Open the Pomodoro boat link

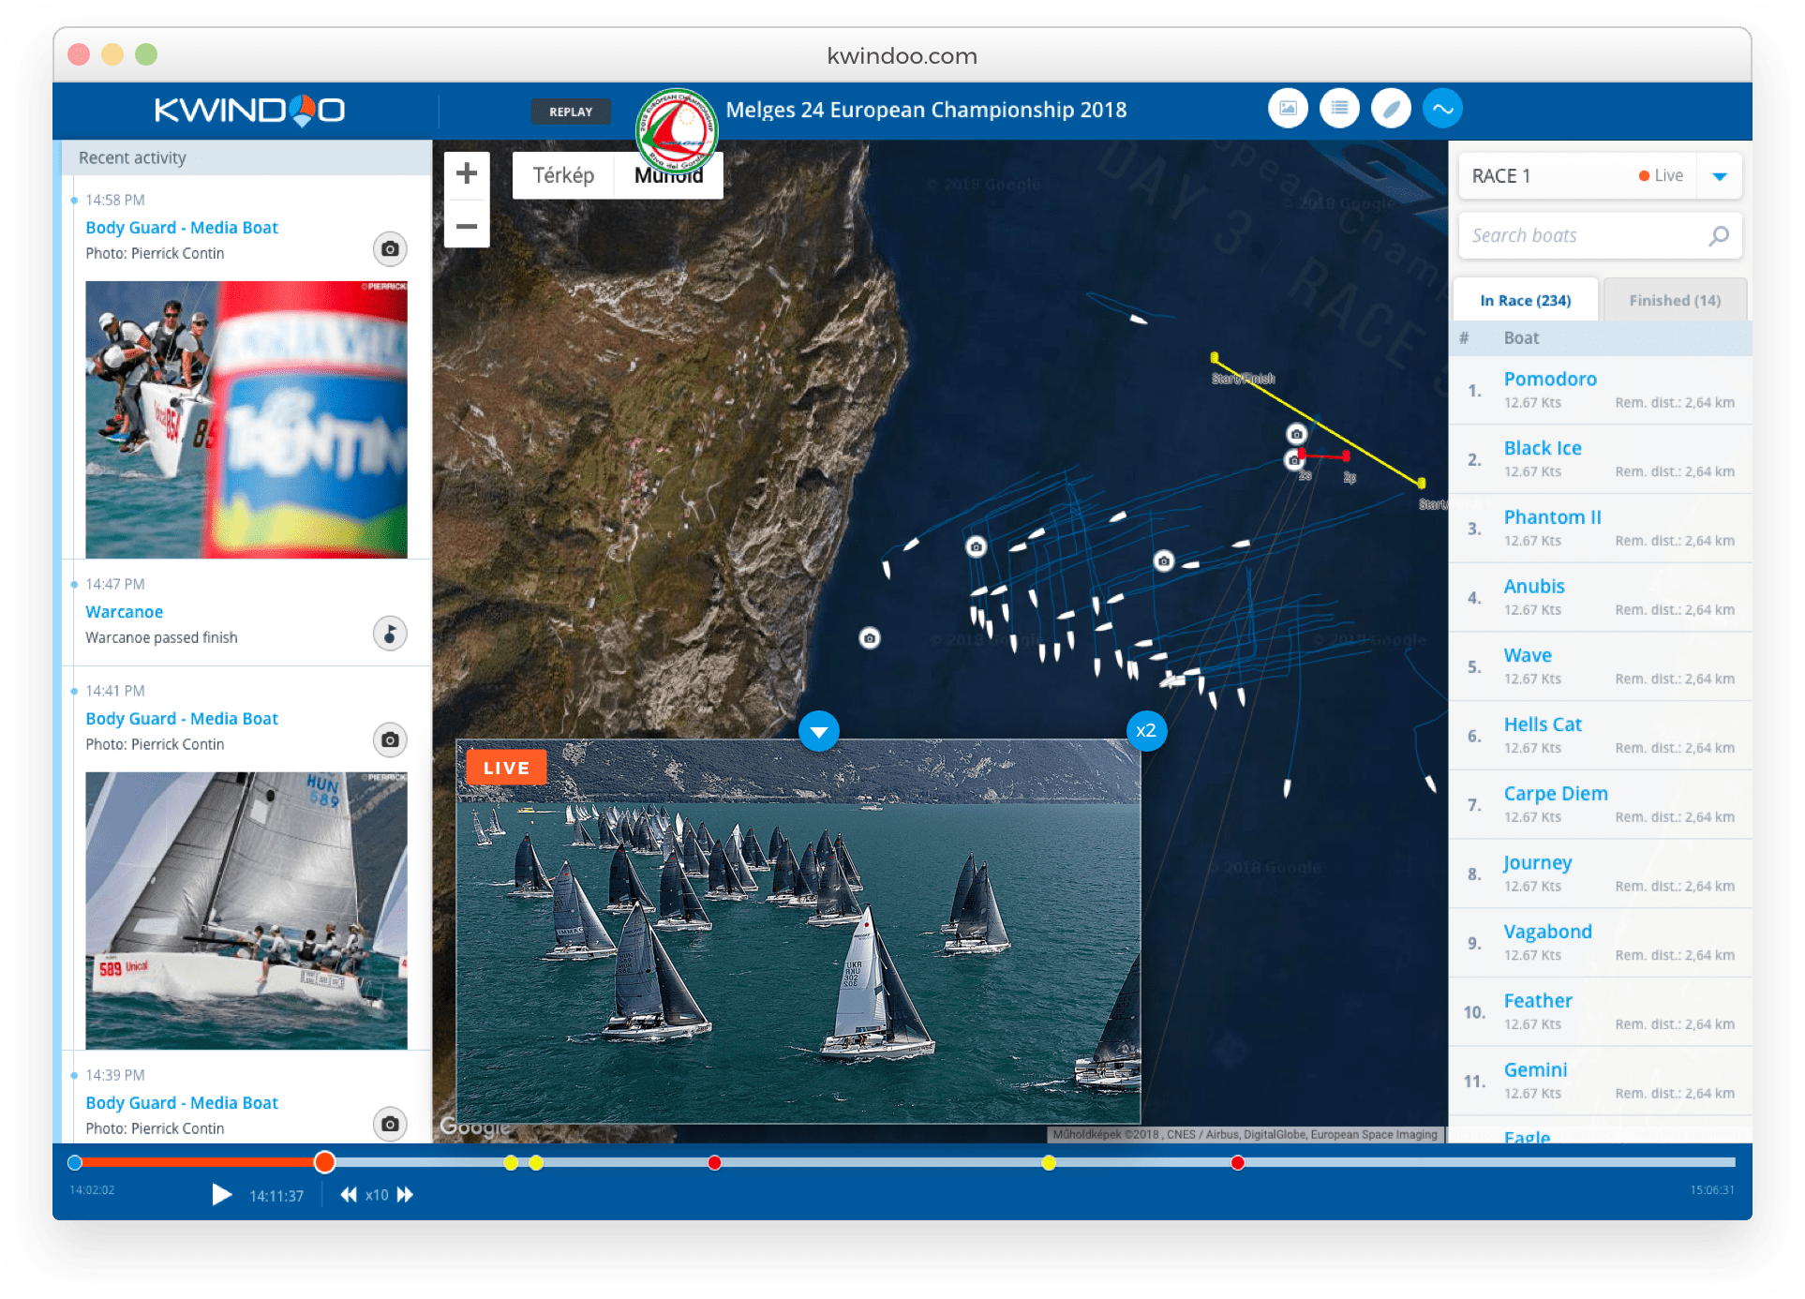(1549, 379)
